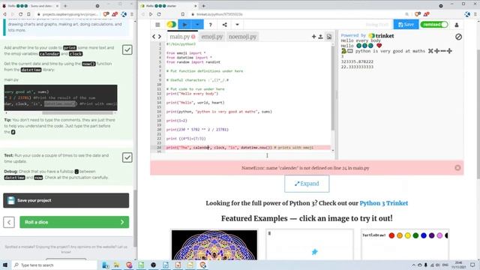The height and width of the screenshot is (270, 480).
Task: Add a new file with plus icon
Action: 313,37
